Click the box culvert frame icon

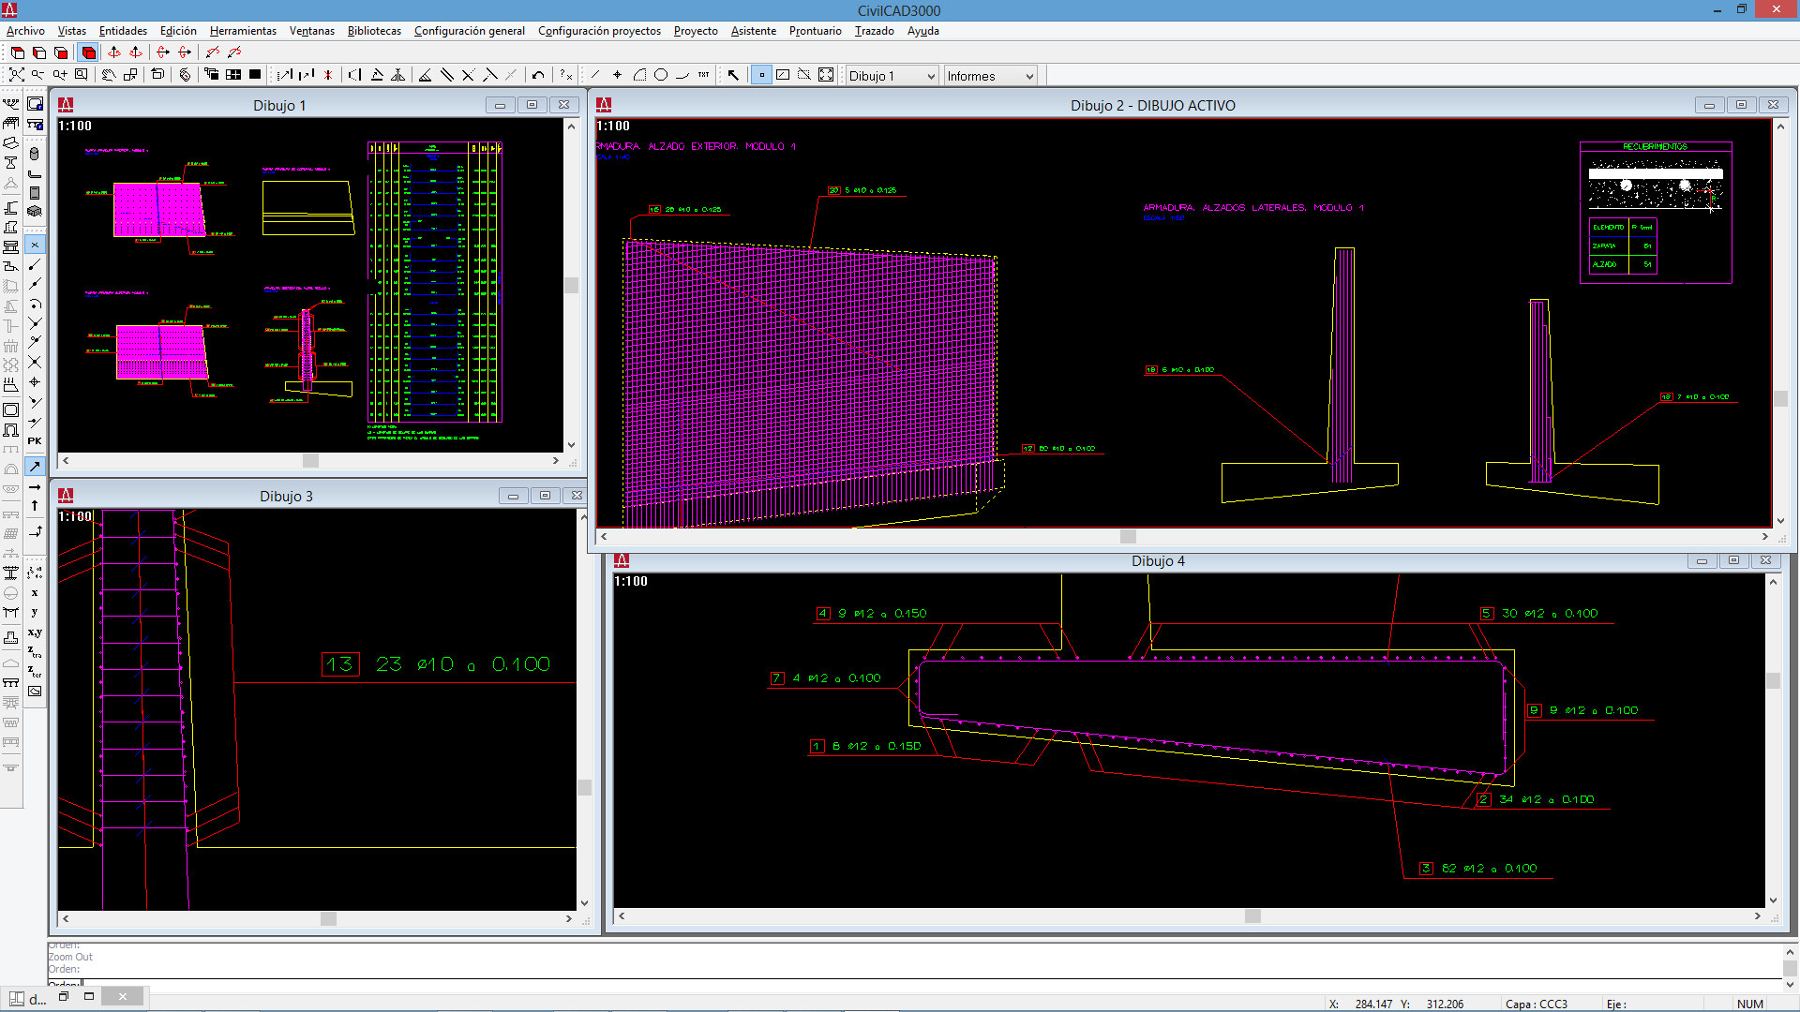pyautogui.click(x=11, y=410)
